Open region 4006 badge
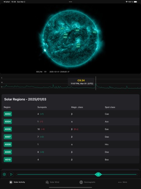Screen dimensions: 141x189 (x=8, y=129)
